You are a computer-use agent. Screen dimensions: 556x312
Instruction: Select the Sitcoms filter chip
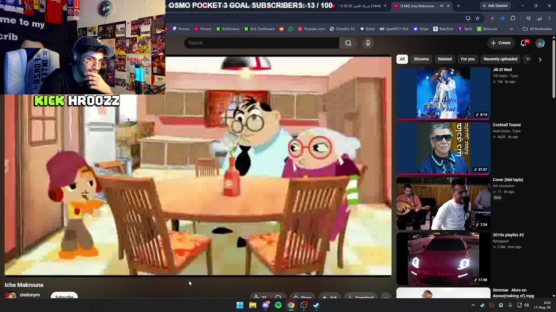[x=421, y=59]
